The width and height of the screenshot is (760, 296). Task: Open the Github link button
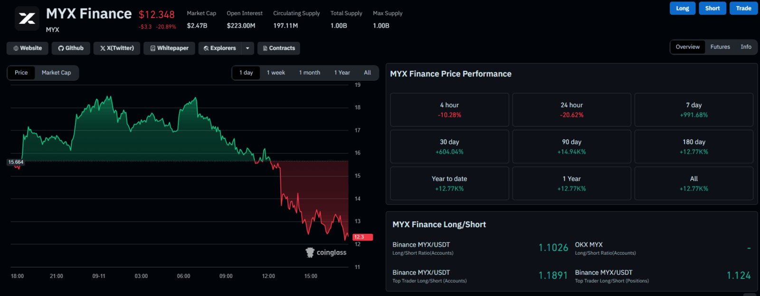tap(71, 48)
